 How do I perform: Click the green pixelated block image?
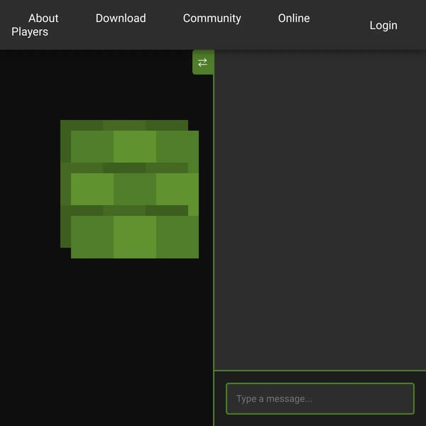(x=130, y=189)
